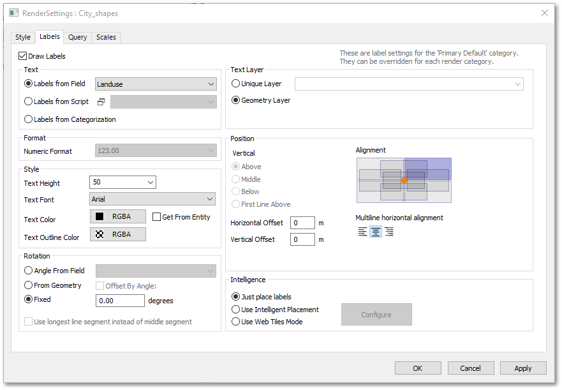Screen dimensions: 562x390
Task: Switch to the Scales tab
Action: click(106, 37)
